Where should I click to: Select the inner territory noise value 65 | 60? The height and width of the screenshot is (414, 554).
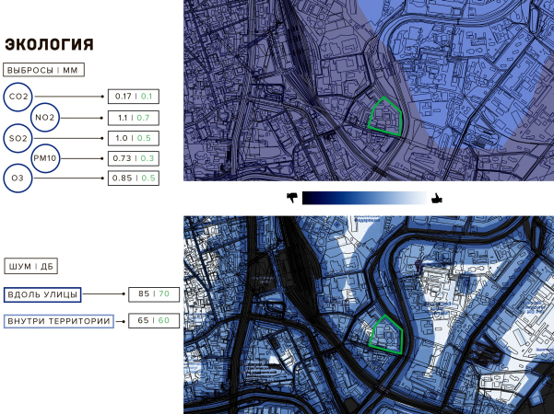[x=153, y=321]
